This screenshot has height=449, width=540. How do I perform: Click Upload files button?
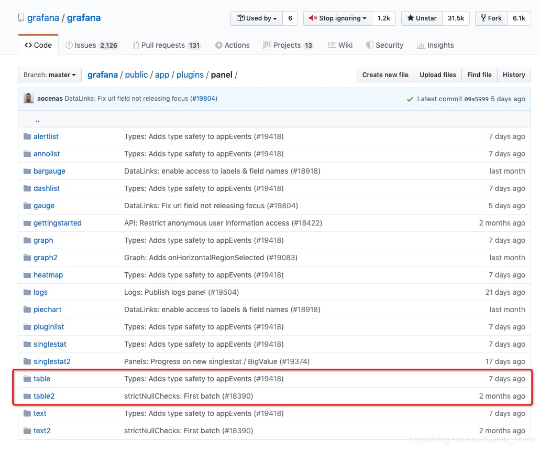click(x=438, y=75)
